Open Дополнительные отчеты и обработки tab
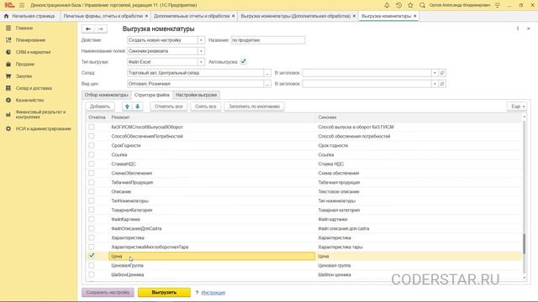 [192, 16]
